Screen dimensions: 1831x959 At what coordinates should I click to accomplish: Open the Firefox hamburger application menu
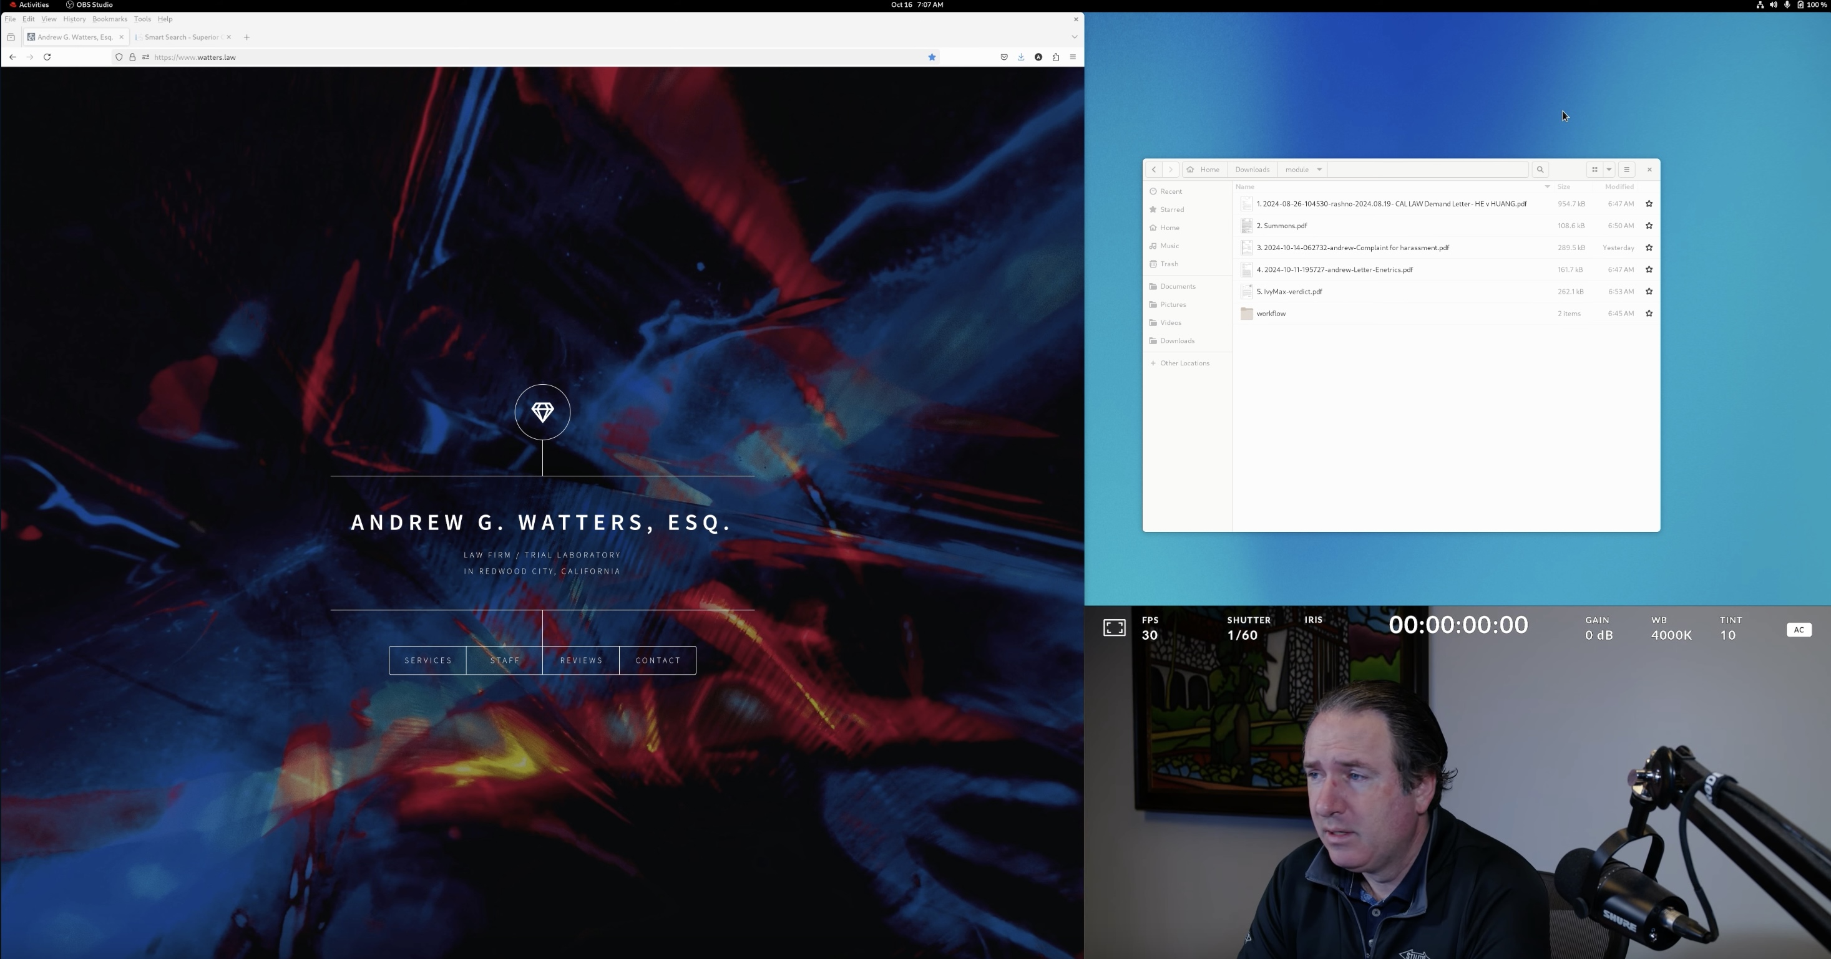pos(1073,57)
